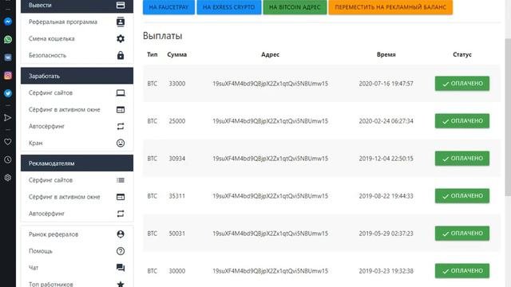Image resolution: width=511 pixels, height=287 pixels.
Task: Click the star icon beside Топ работников
Action: (121, 284)
